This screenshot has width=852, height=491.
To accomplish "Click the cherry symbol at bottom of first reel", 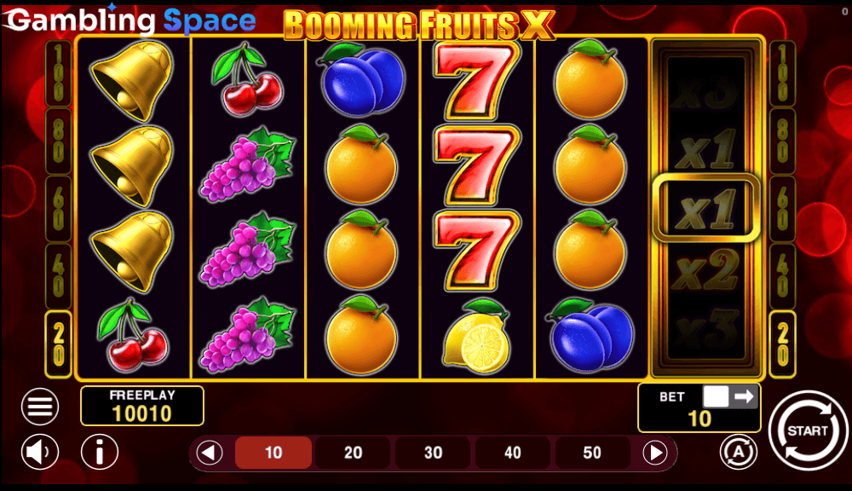I will [x=133, y=336].
